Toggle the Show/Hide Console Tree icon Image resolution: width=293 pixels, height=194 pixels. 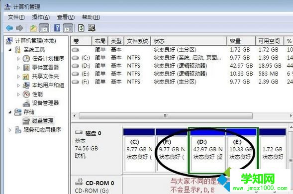pyautogui.click(x=44, y=28)
